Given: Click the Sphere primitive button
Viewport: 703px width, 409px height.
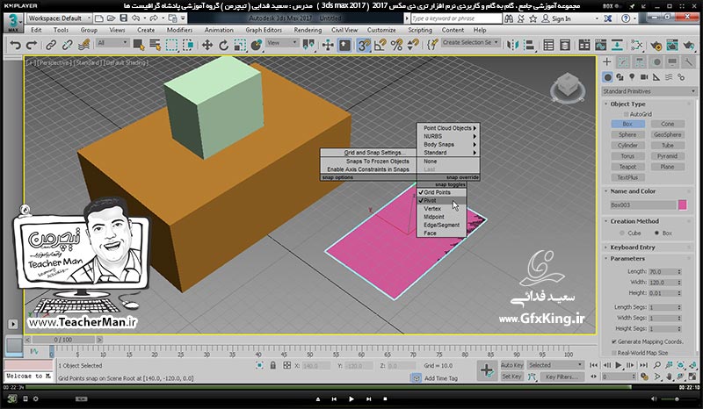Looking at the screenshot, I should point(627,134).
